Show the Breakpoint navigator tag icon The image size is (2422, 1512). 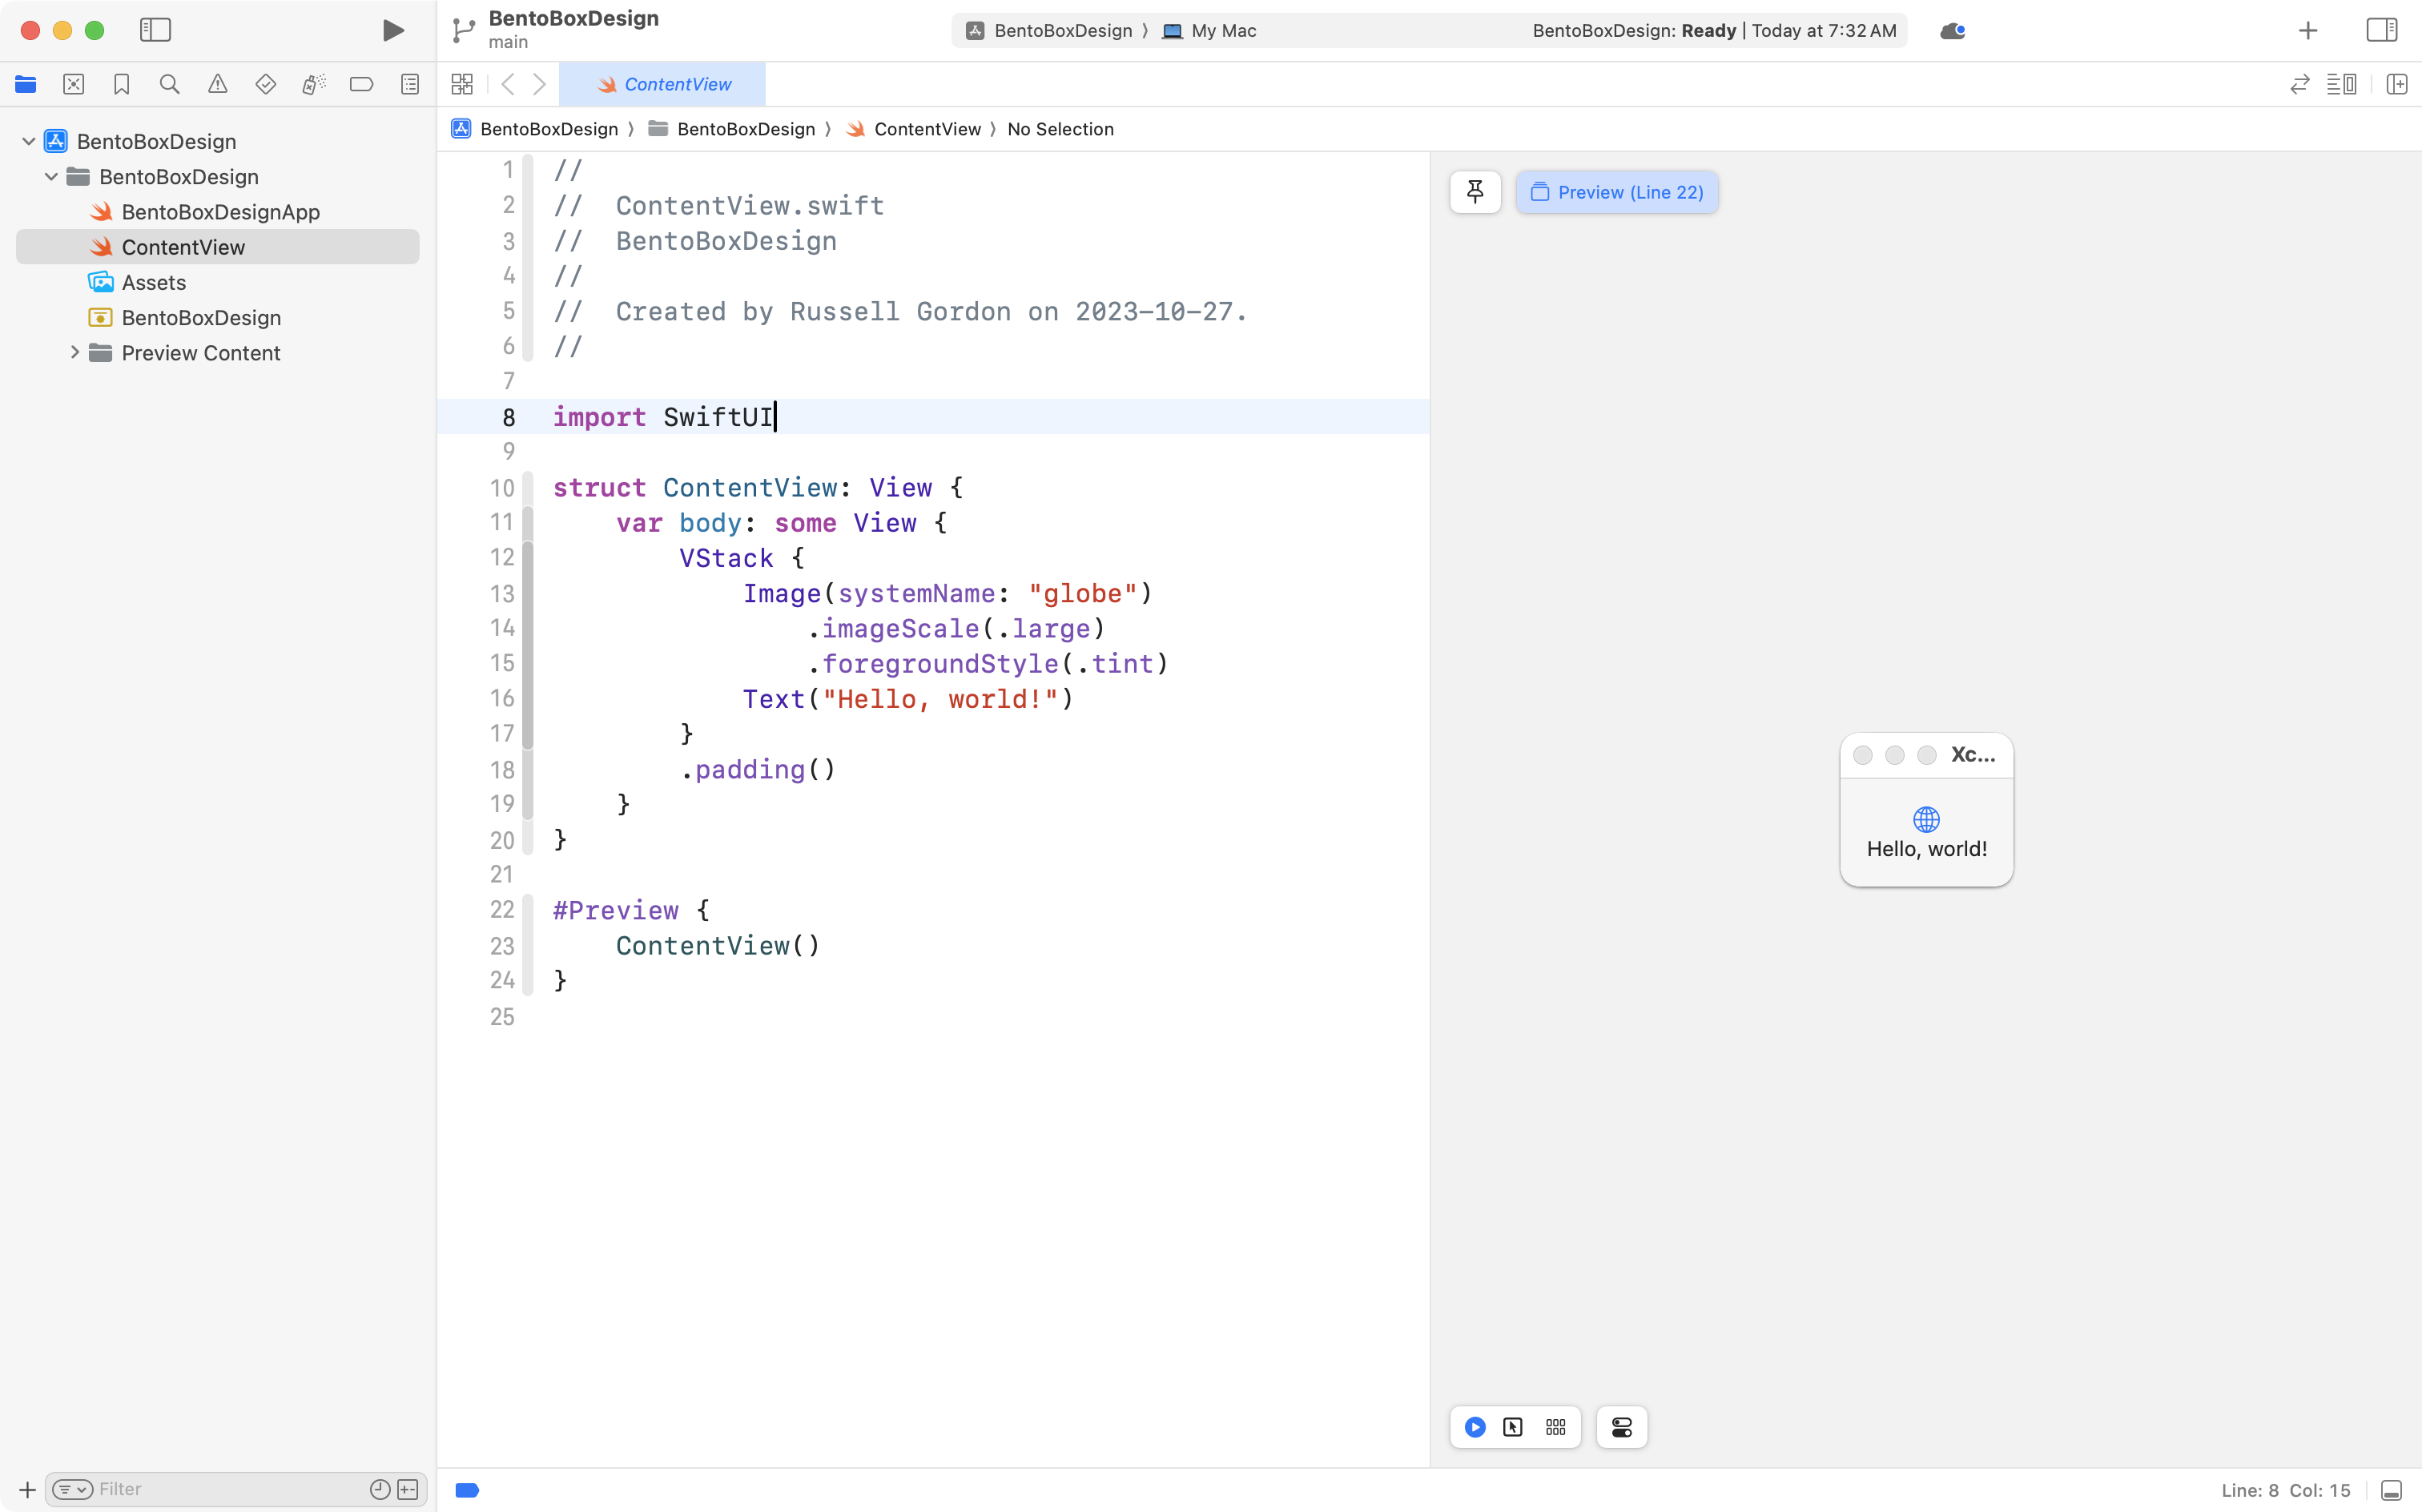pyautogui.click(x=361, y=84)
